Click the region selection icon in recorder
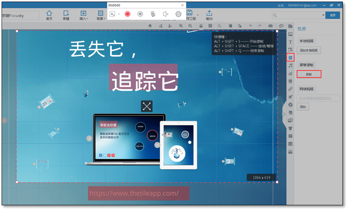 pos(113,14)
